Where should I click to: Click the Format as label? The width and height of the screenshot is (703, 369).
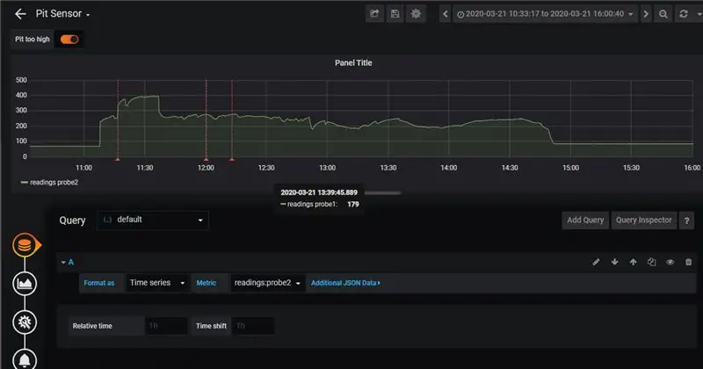point(99,283)
